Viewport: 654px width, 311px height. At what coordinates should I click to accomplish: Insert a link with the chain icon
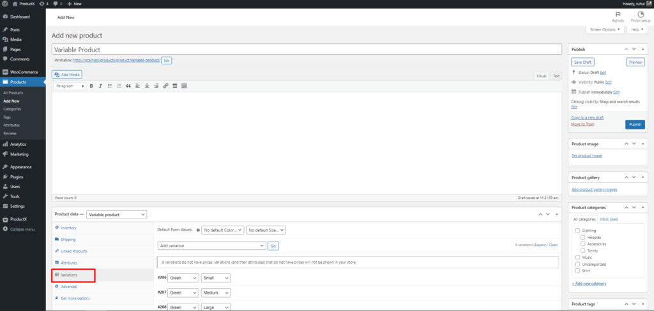point(165,86)
